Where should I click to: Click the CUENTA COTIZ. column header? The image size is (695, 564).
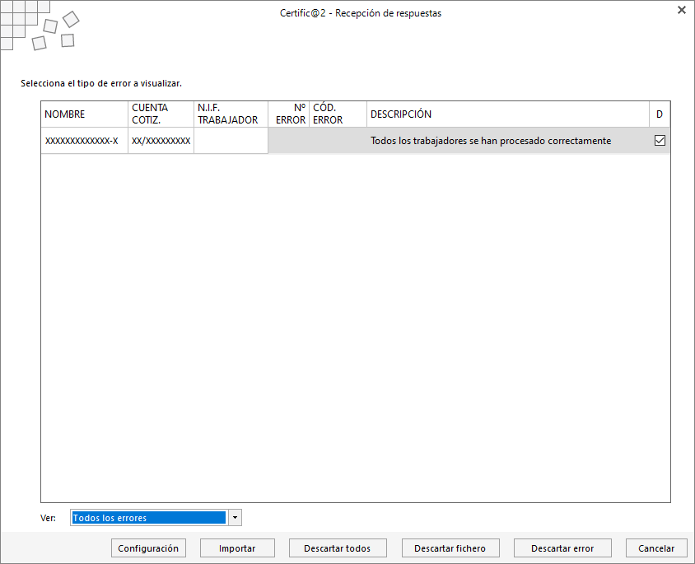161,114
